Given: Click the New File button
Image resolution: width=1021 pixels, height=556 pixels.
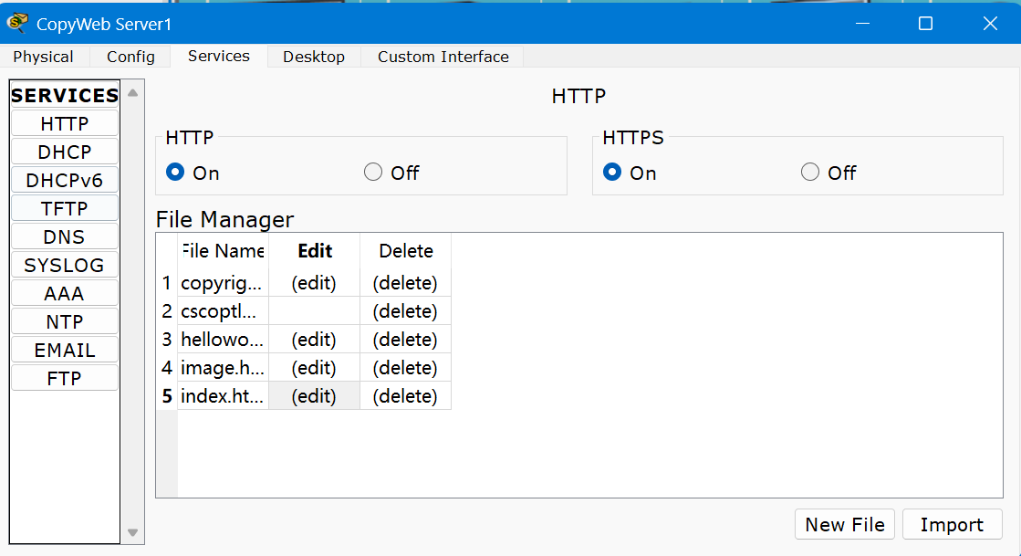Looking at the screenshot, I should point(844,524).
